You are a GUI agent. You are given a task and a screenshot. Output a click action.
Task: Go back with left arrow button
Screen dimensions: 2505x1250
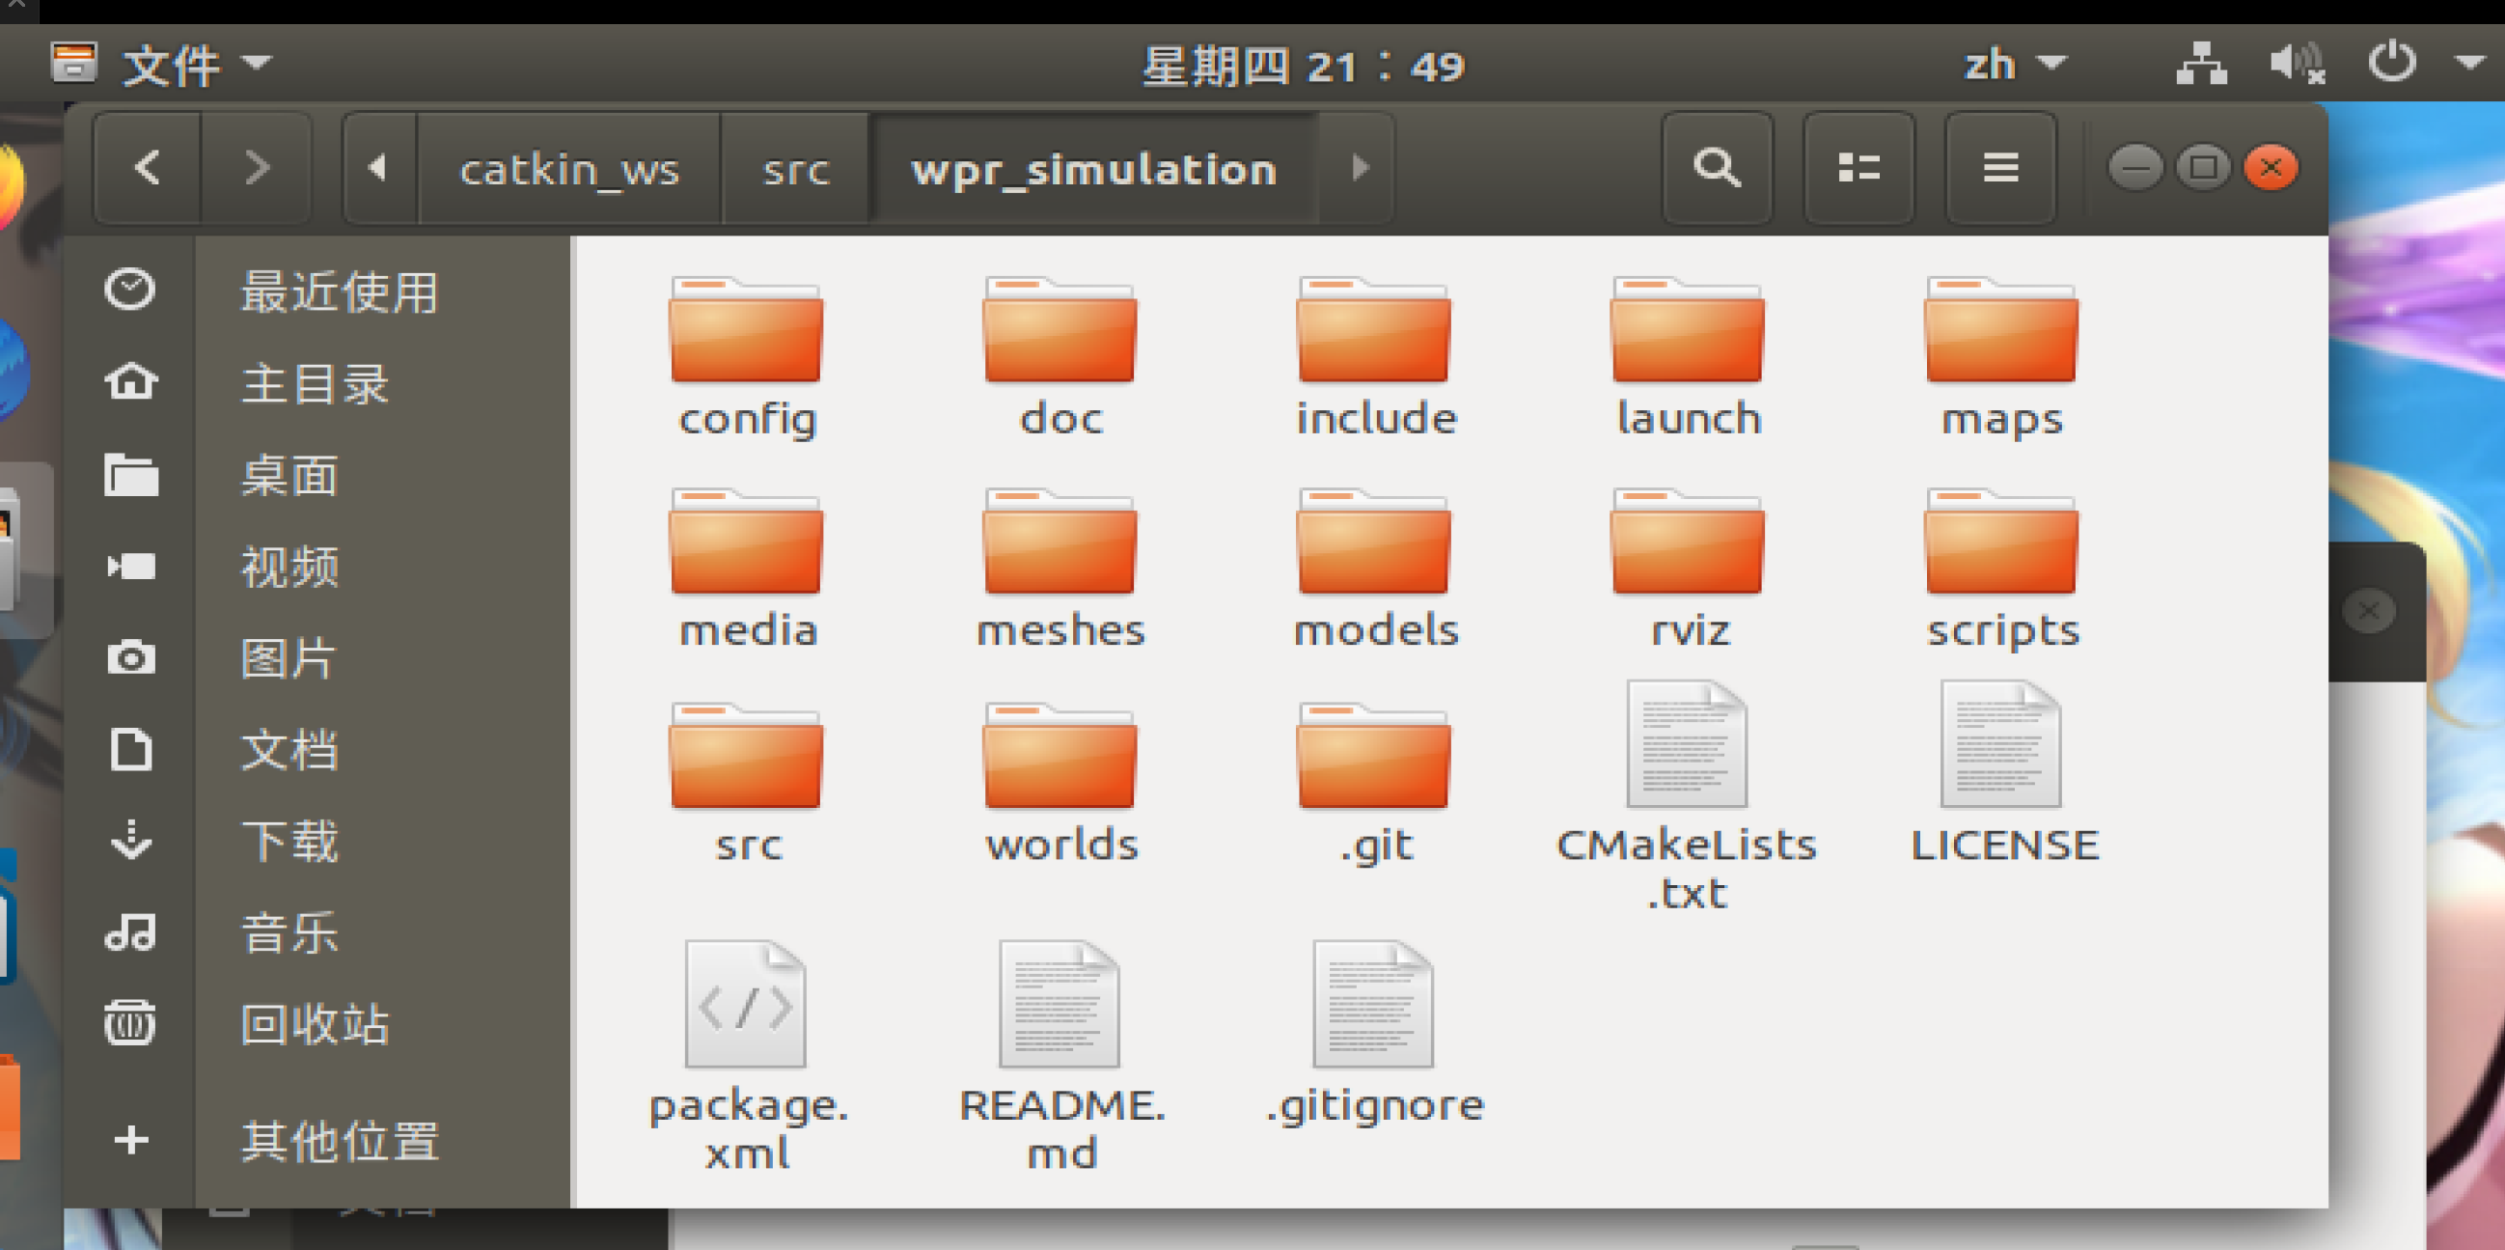point(148,167)
